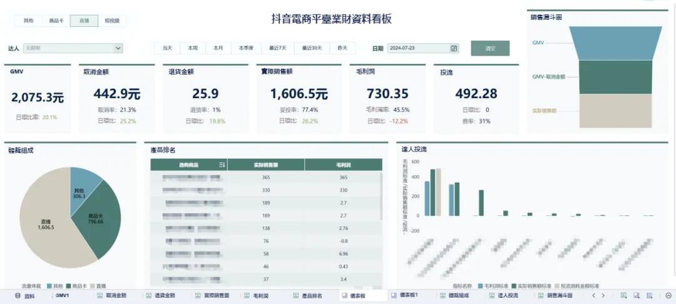Image resolution: width=676 pixels, height=304 pixels.
Task: Click the 投流消耗金额标准 legend swatch
Action: 558,286
